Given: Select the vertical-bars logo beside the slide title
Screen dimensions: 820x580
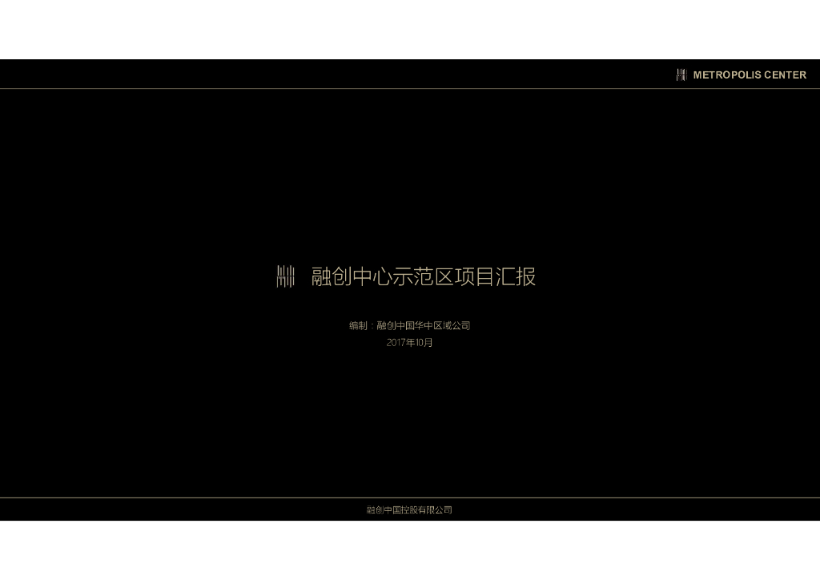Looking at the screenshot, I should 285,276.
